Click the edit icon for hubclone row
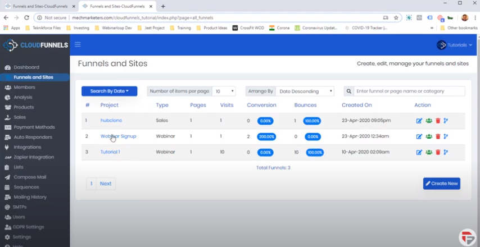This screenshot has height=247, width=480. [419, 121]
